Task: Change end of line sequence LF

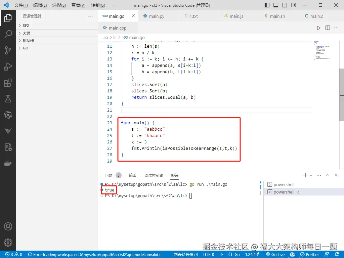Action: coord(221,255)
